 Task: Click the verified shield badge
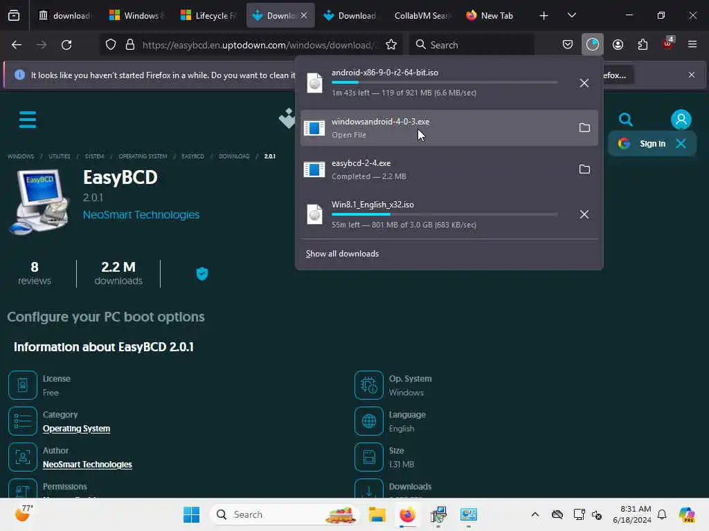[202, 274]
